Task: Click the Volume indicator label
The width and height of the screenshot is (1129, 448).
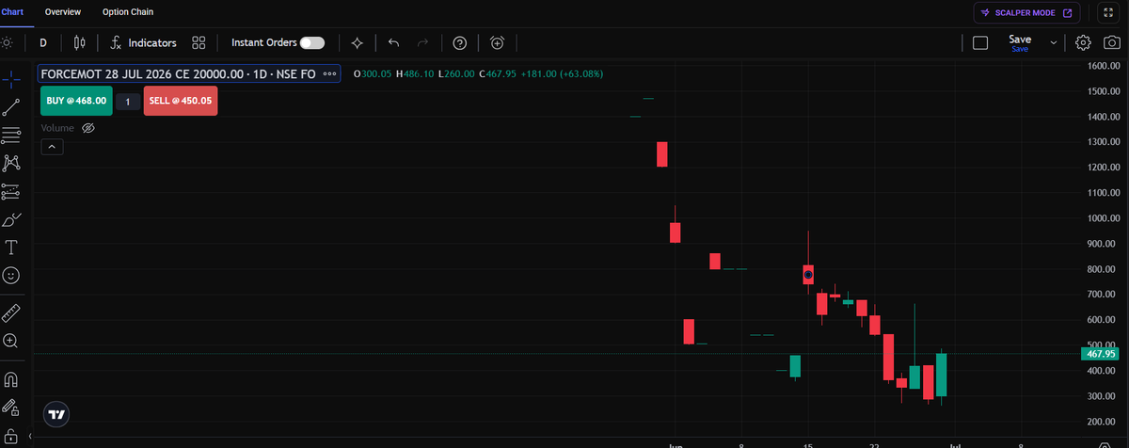Action: click(57, 127)
